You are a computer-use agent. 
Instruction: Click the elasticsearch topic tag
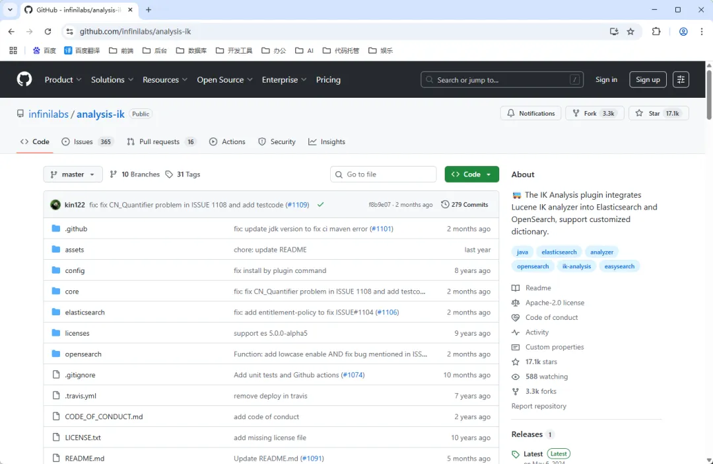(559, 252)
